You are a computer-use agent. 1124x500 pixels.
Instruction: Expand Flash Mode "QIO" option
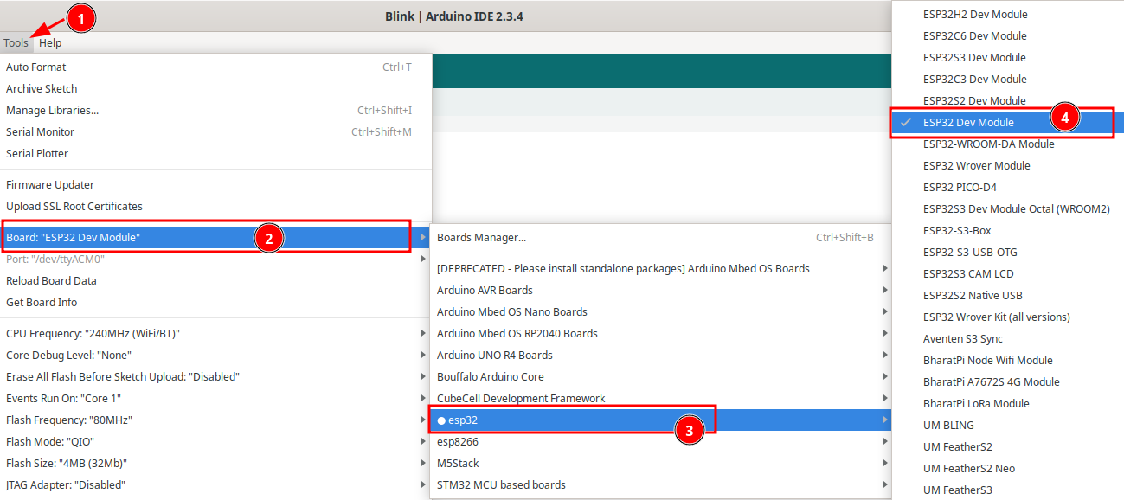tap(215, 441)
